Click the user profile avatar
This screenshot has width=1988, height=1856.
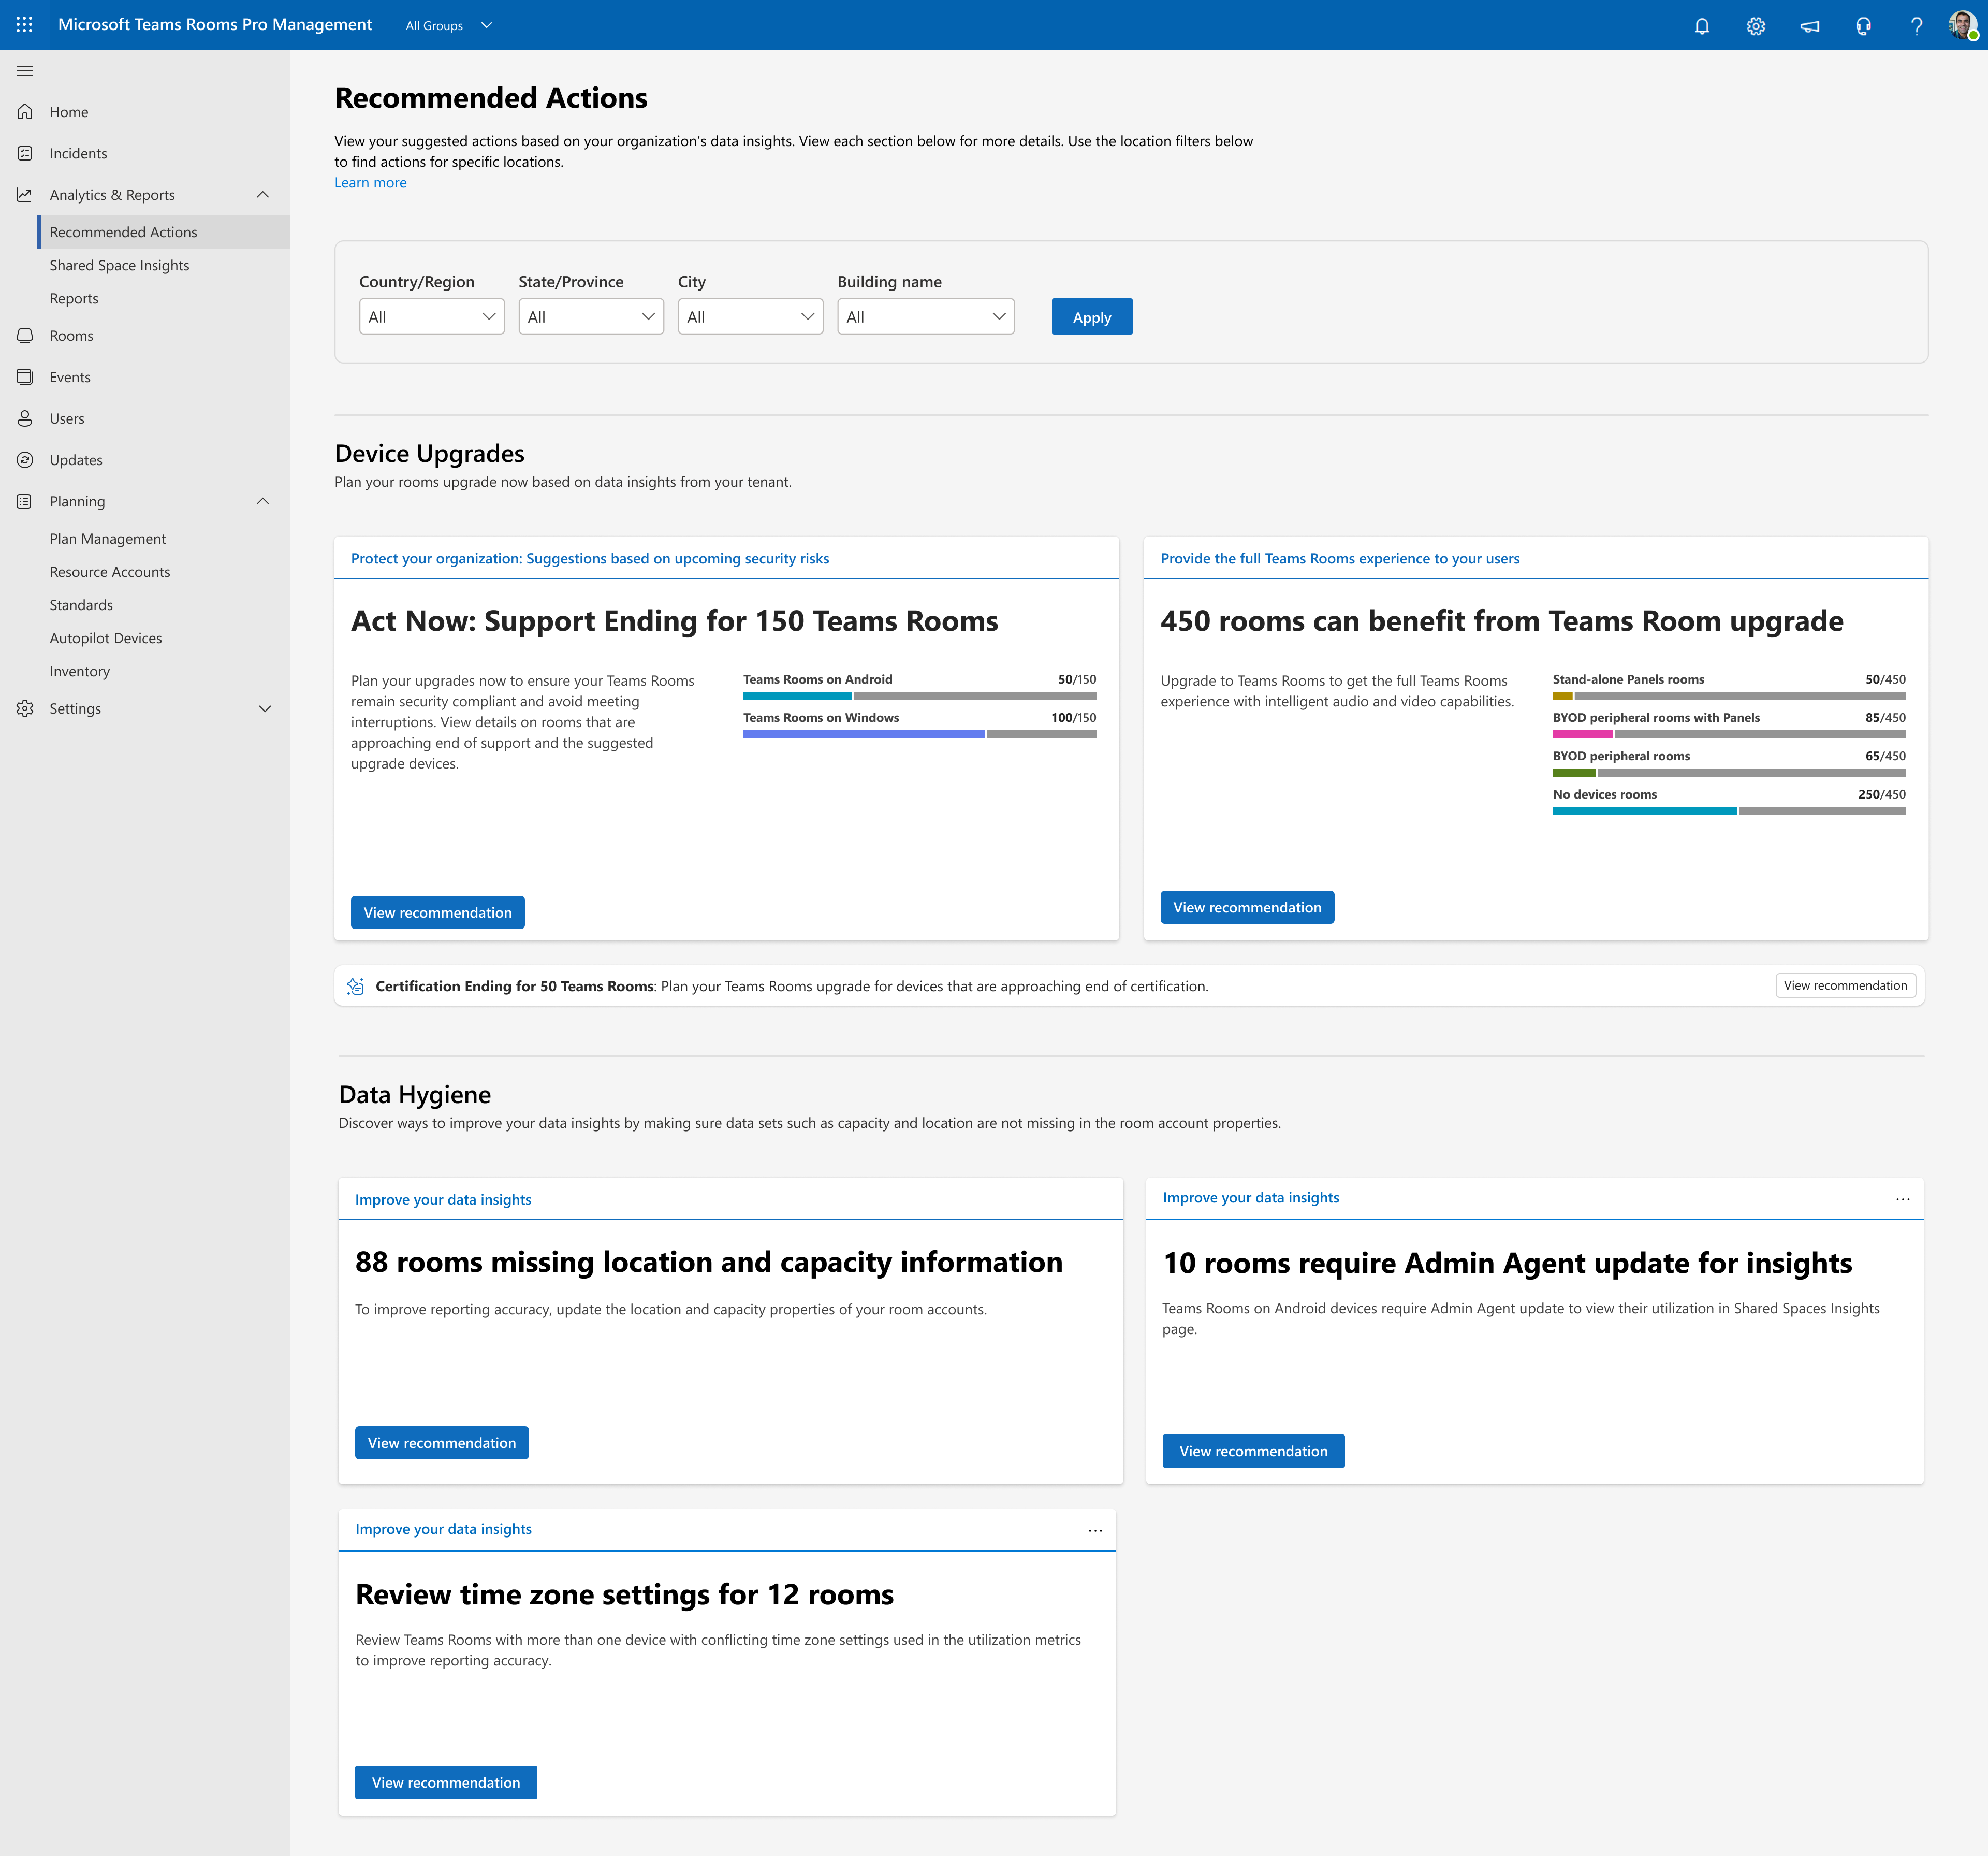pyautogui.click(x=1962, y=25)
